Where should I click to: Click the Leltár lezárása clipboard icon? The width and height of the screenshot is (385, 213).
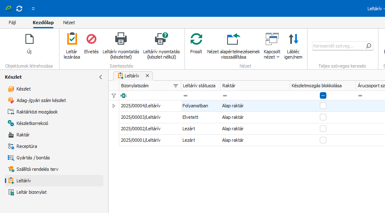[x=72, y=39]
